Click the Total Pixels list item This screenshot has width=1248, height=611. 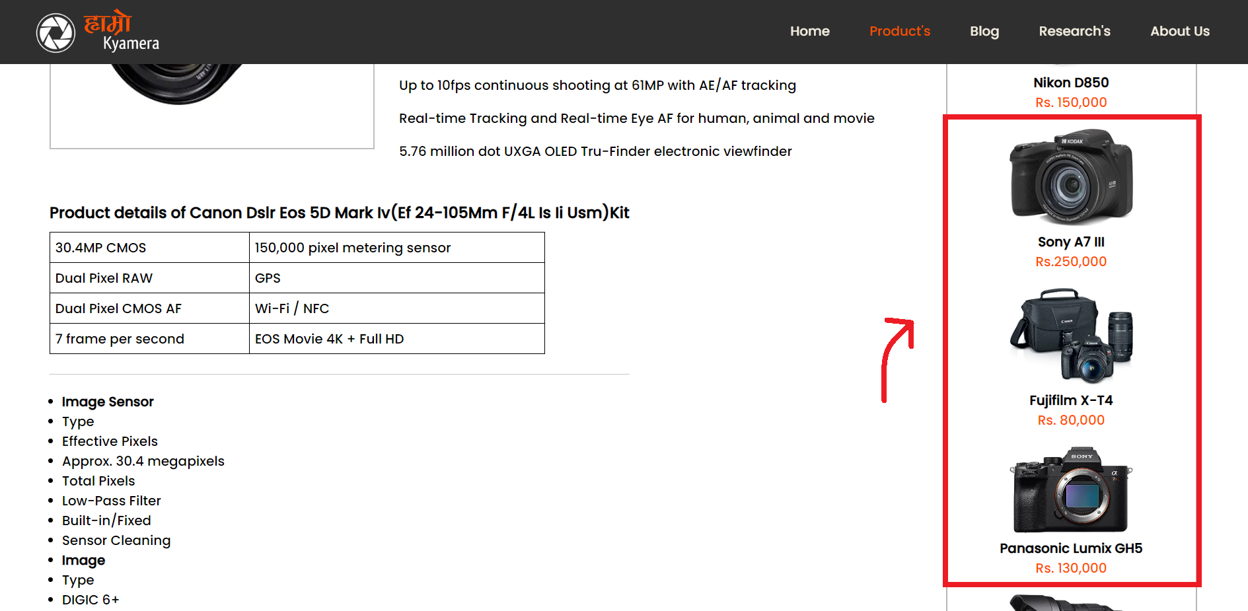click(x=98, y=481)
